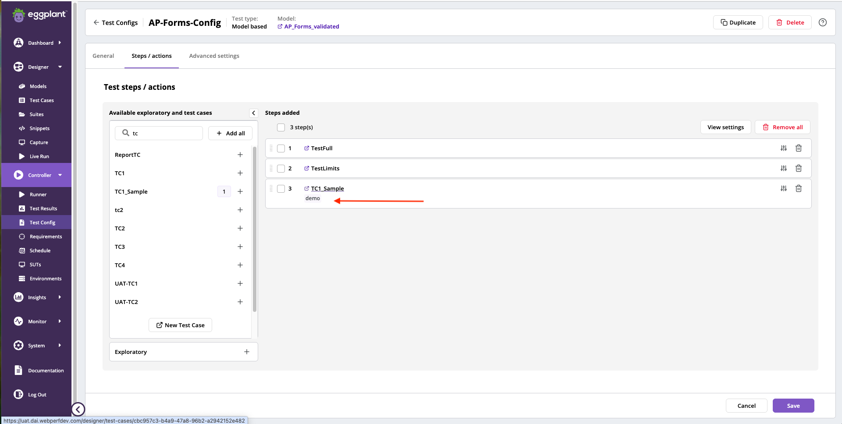Delete the TestLimits step using its trash icon

coord(799,168)
